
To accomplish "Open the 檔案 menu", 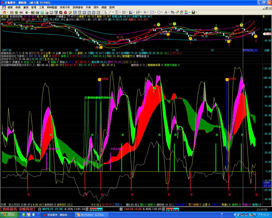I will 10,7.
